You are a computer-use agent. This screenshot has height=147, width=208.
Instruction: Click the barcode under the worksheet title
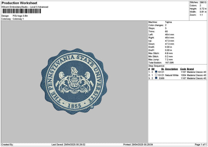(21, 11)
